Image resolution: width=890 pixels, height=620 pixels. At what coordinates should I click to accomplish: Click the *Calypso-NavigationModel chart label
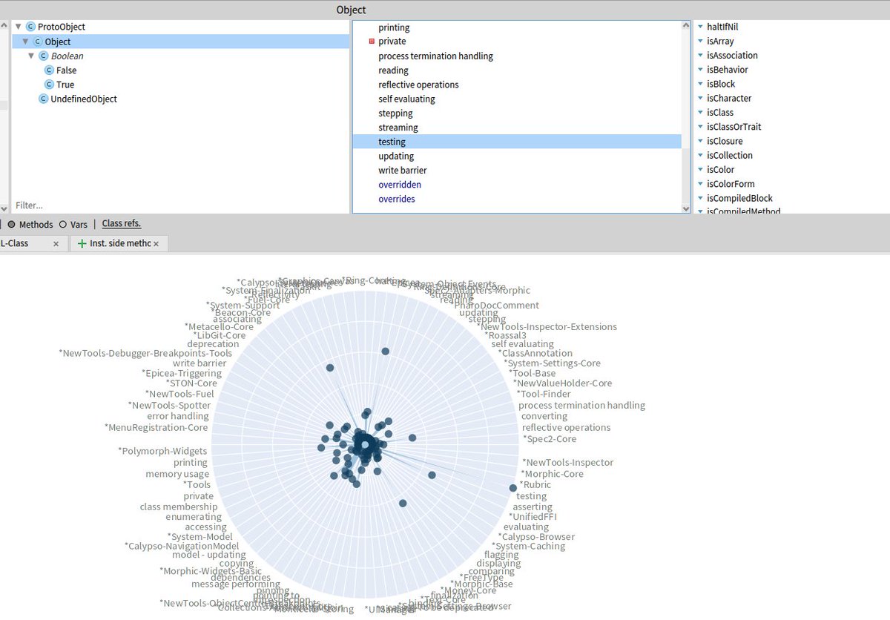tap(182, 546)
